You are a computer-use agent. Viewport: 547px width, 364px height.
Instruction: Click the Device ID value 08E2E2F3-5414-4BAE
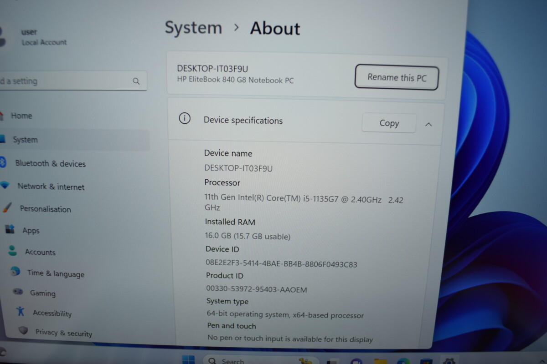tap(281, 264)
